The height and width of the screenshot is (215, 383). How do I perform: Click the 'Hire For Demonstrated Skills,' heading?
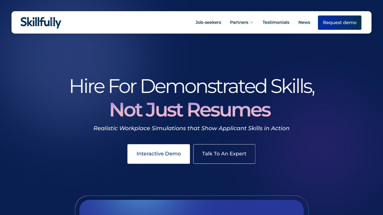click(192, 86)
